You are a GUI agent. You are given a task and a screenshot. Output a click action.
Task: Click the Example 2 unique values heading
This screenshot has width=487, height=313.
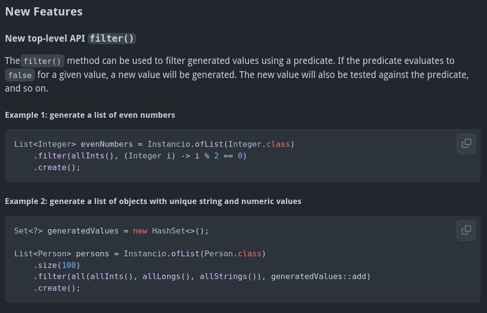153,202
